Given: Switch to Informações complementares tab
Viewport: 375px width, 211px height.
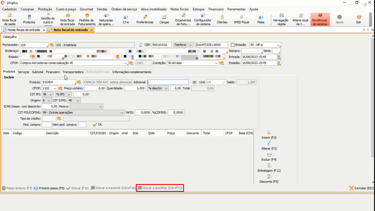Looking at the screenshot, I should tap(132, 72).
